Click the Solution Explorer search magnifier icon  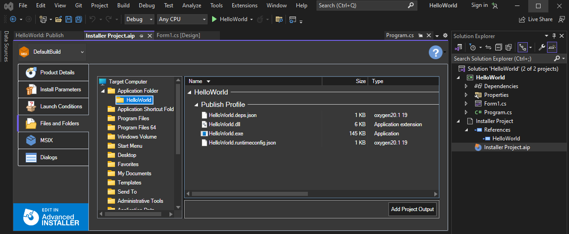click(557, 59)
